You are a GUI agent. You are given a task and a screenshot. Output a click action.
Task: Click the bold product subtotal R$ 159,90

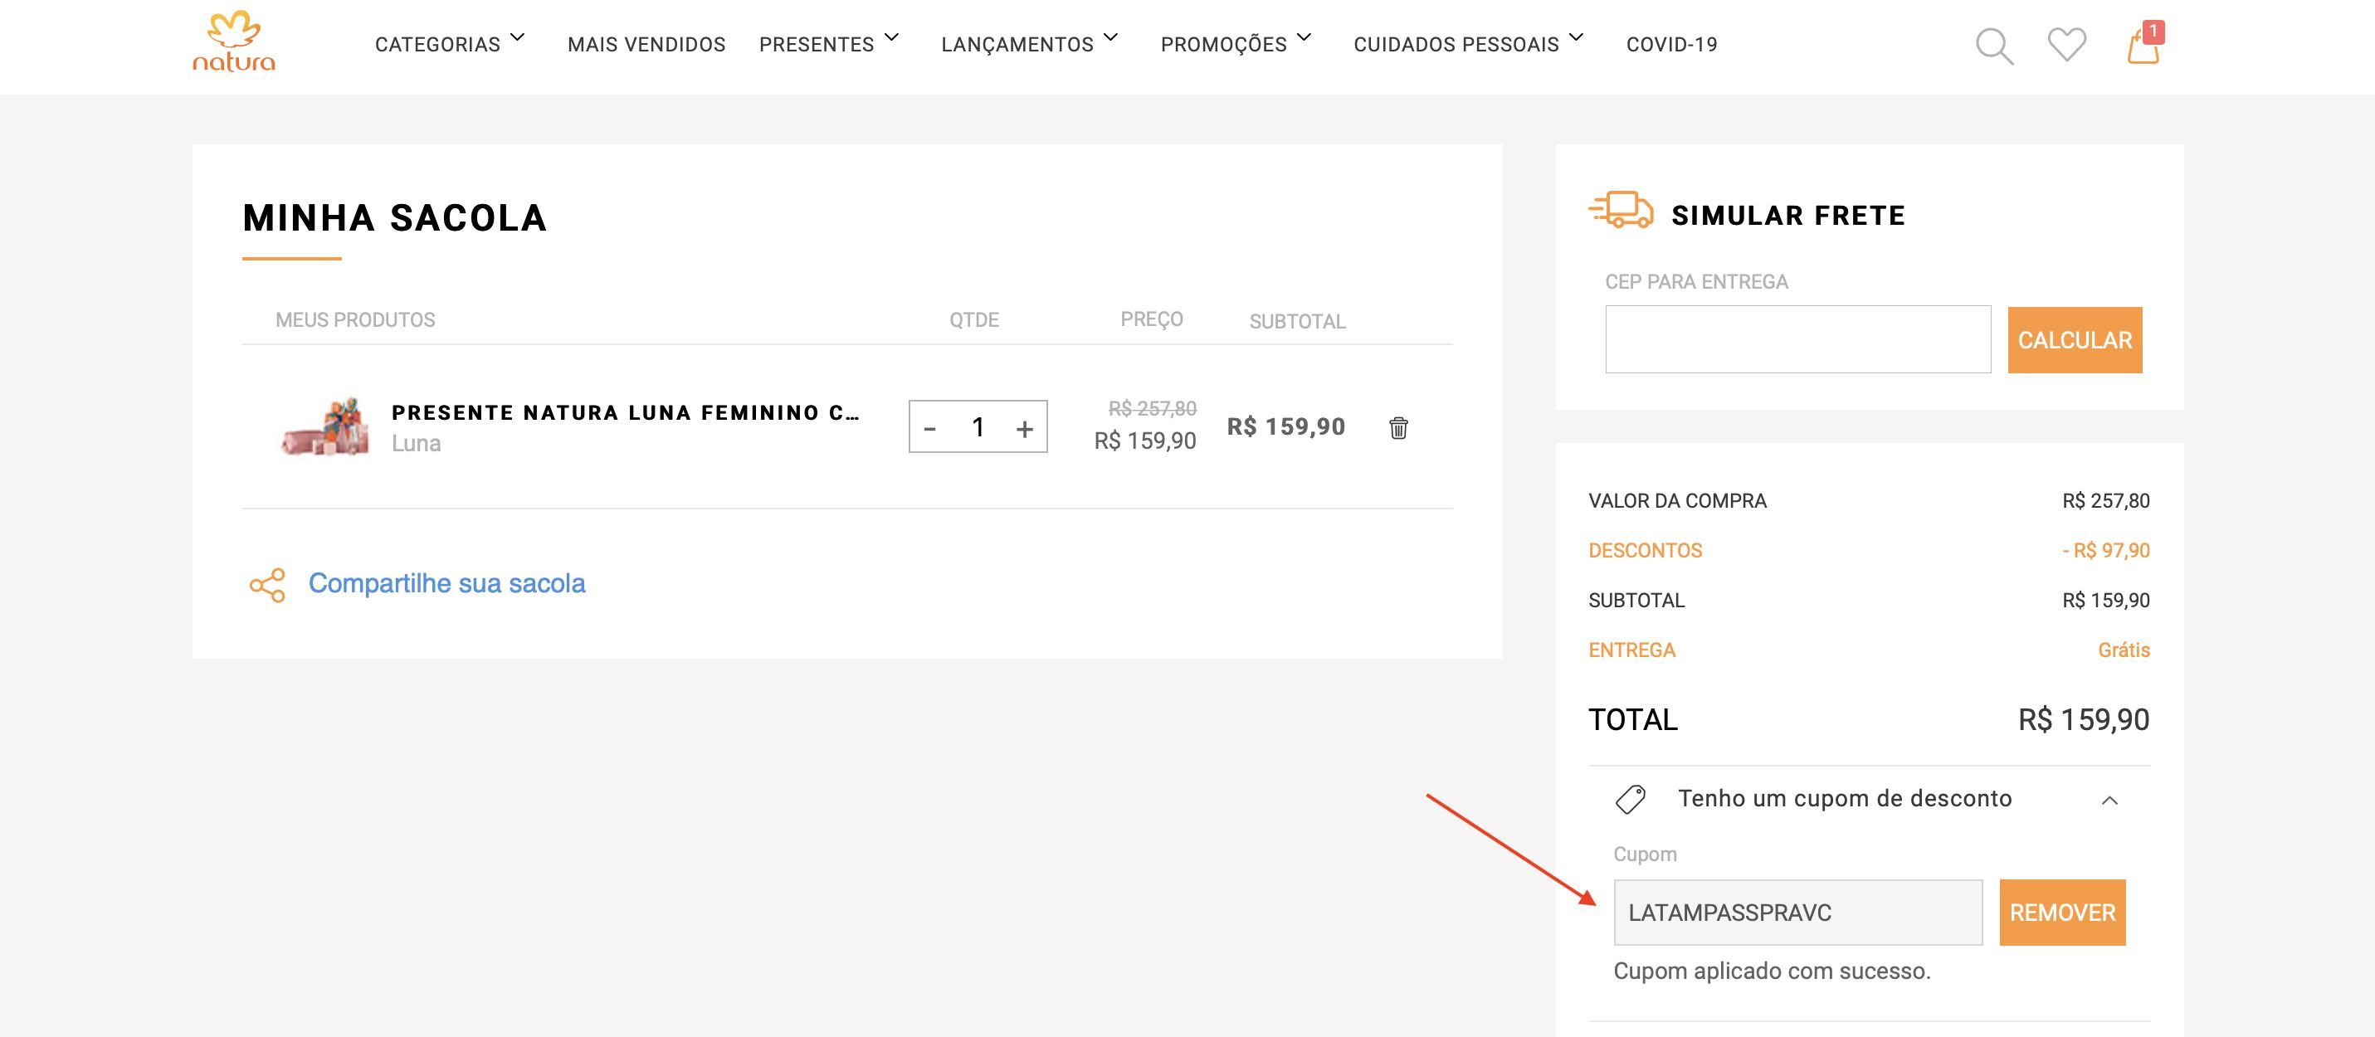1286,426
